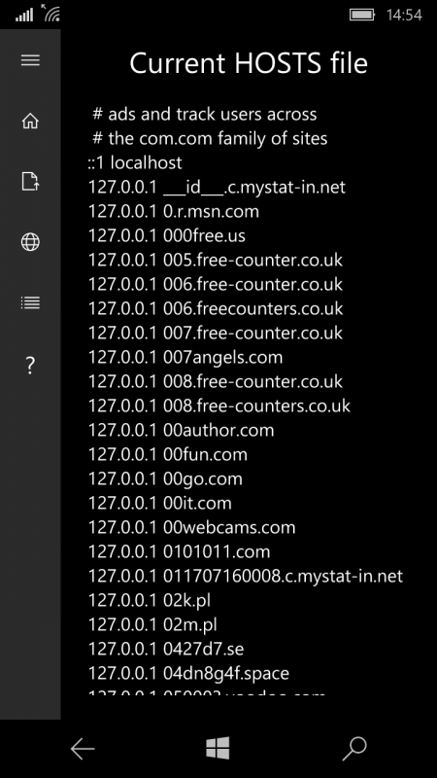Open the hamburger menu
The width and height of the screenshot is (437, 778).
(x=30, y=60)
